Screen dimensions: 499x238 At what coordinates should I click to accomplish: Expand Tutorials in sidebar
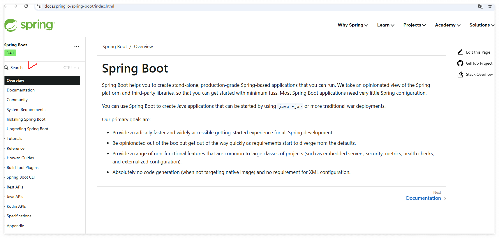click(14, 138)
